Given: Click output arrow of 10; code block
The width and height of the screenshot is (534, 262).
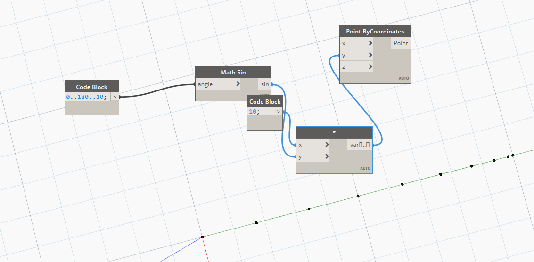Looking at the screenshot, I should [278, 112].
